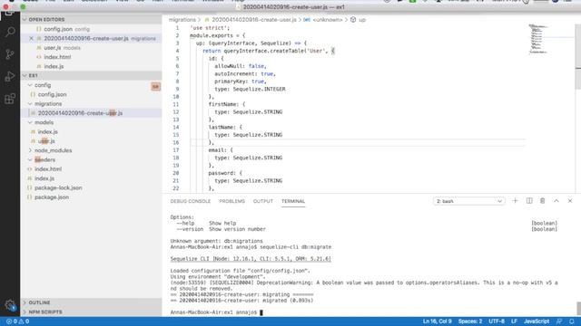Open package.json file
This screenshot has height=326, width=581.
(91, 197)
